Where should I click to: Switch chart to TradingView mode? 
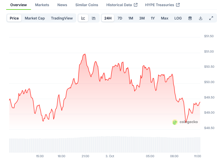(62, 18)
